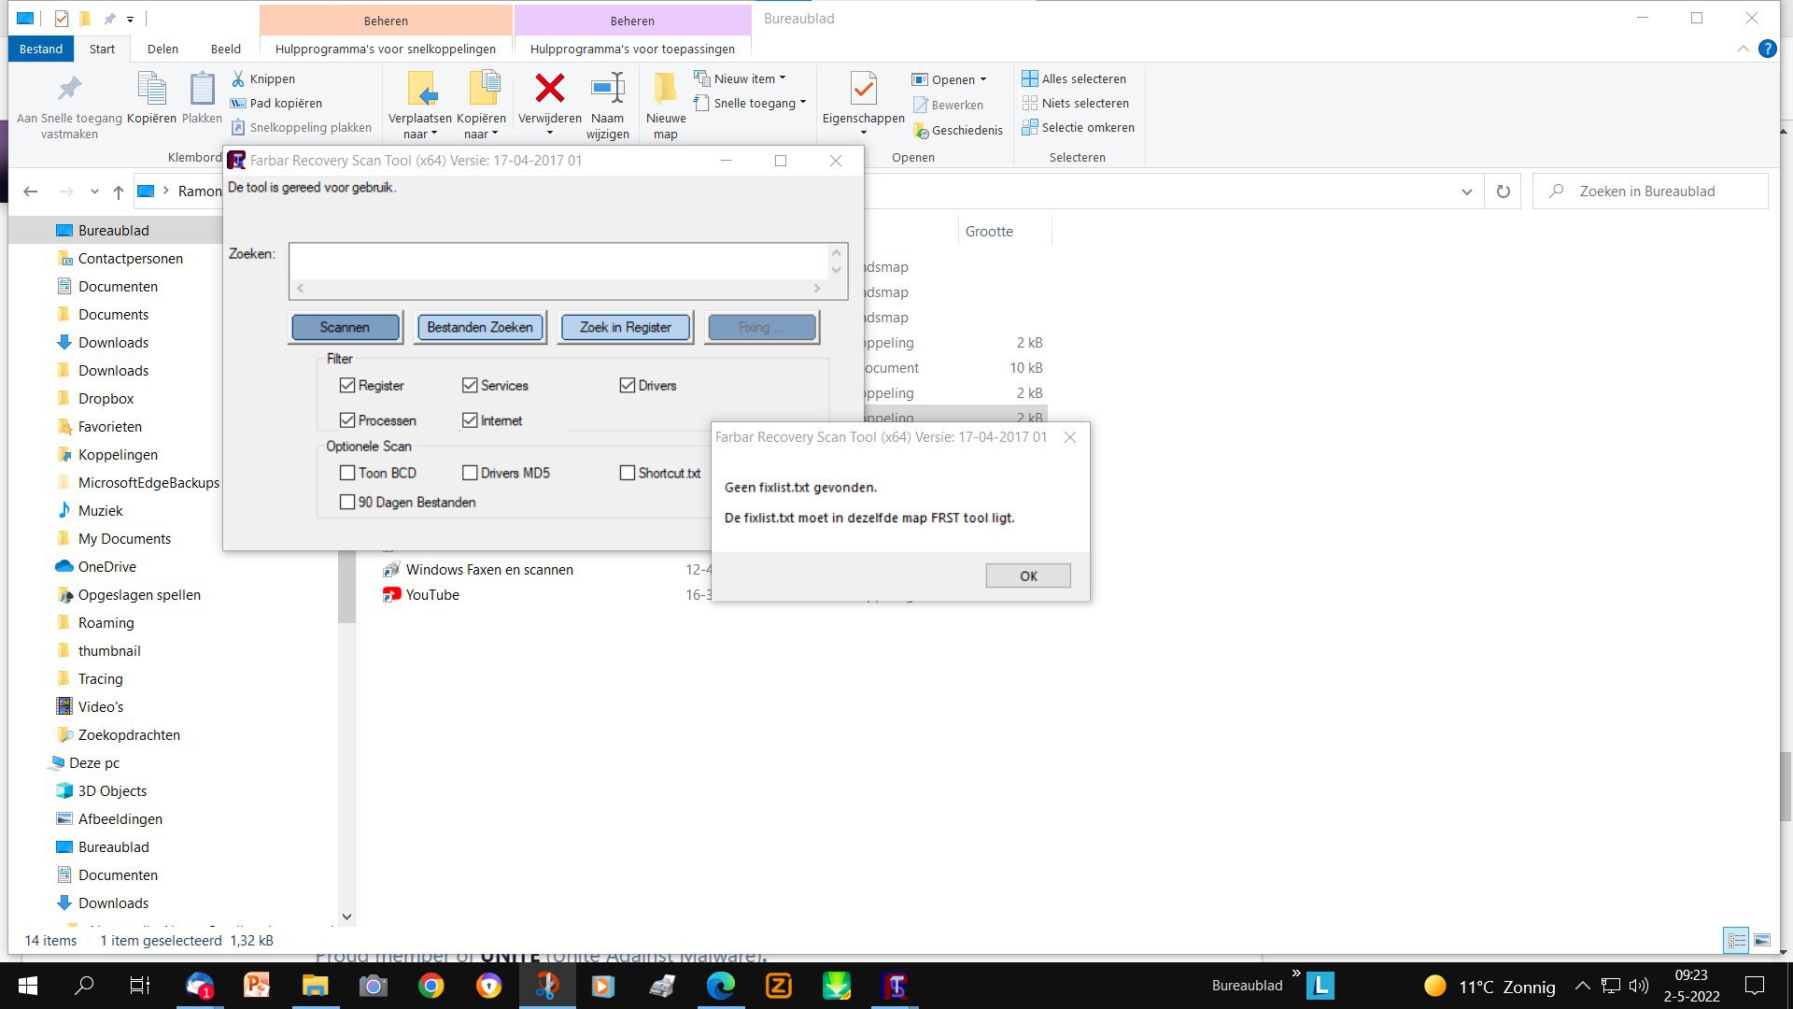Open the Delen ribbon tab
1793x1009 pixels.
click(162, 49)
